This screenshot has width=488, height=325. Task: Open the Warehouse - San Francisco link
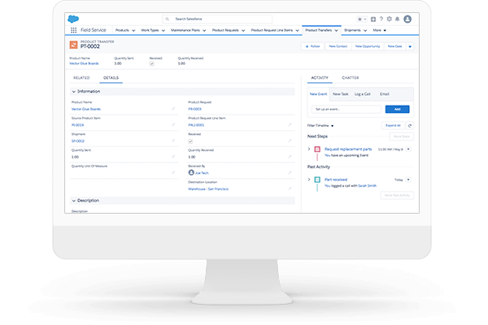[208, 188]
